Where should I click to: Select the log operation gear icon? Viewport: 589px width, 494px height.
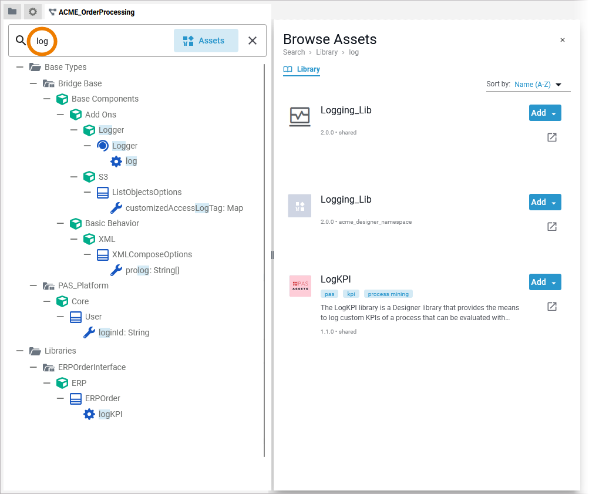116,162
